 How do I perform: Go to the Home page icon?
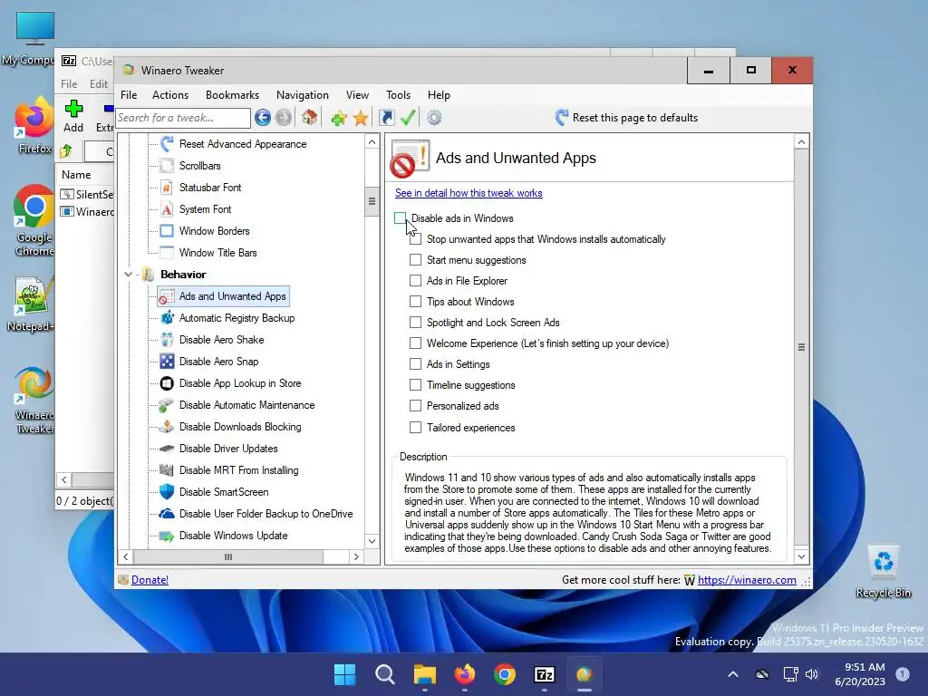310,117
